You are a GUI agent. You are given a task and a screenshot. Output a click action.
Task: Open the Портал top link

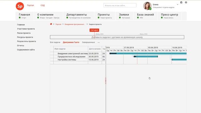click(30, 5)
